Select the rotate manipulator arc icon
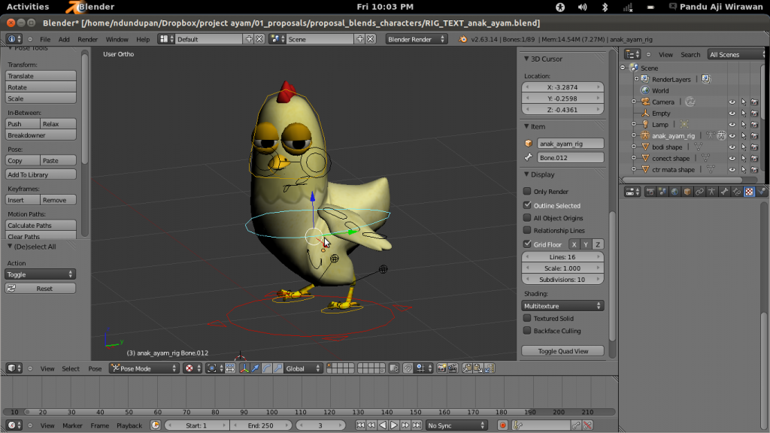This screenshot has height=433, width=770. pyautogui.click(x=267, y=368)
